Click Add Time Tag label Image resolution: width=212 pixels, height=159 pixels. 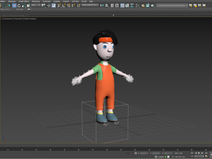180,157
